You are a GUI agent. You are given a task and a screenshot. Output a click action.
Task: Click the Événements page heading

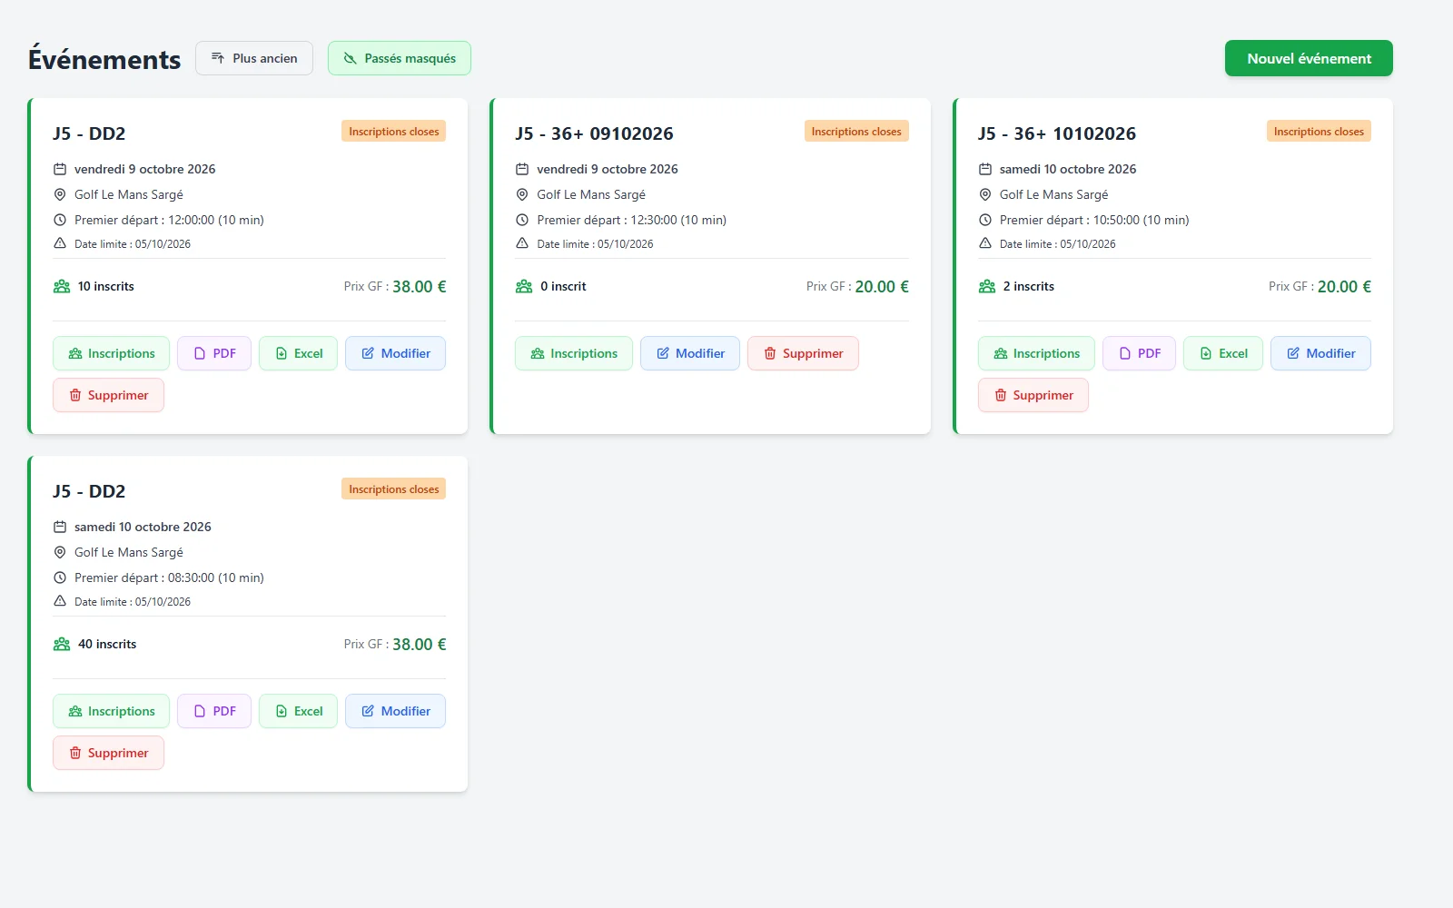click(x=104, y=59)
